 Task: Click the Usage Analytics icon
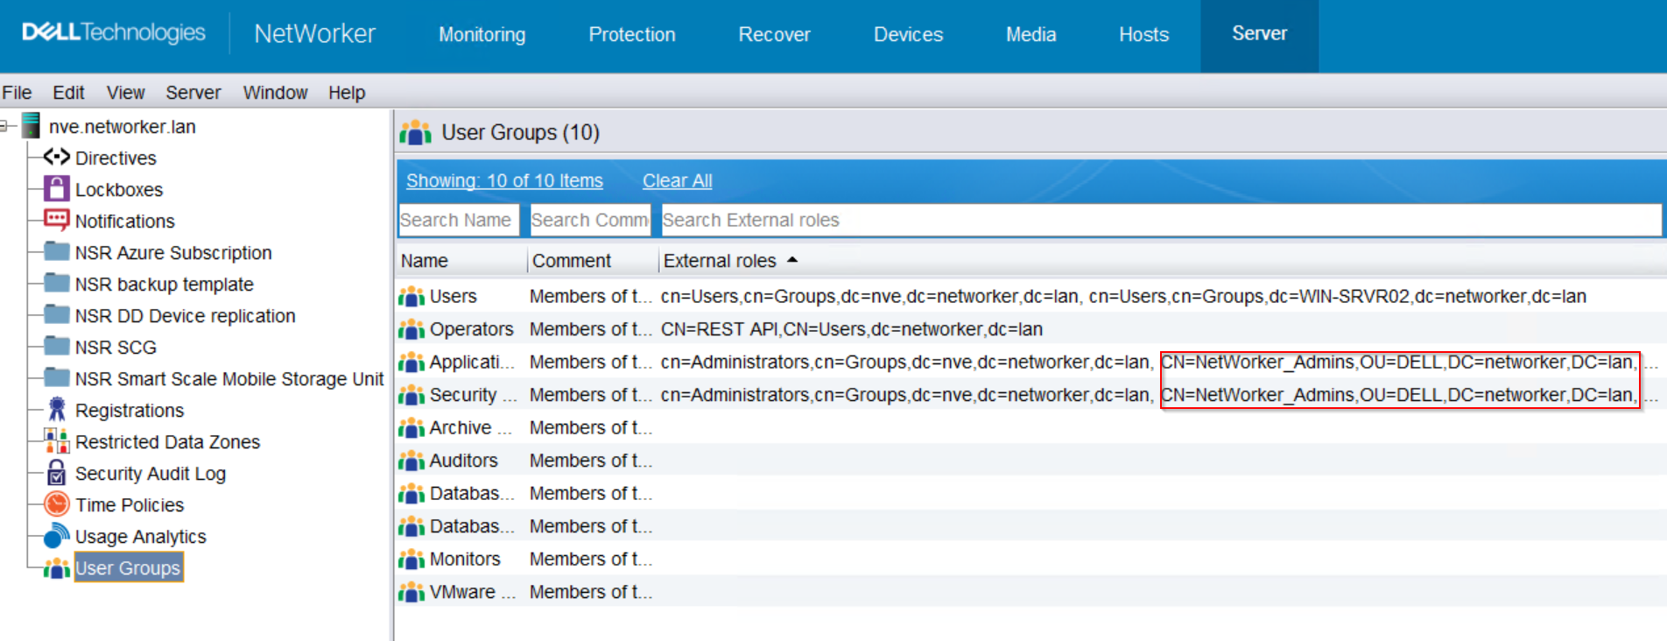57,536
